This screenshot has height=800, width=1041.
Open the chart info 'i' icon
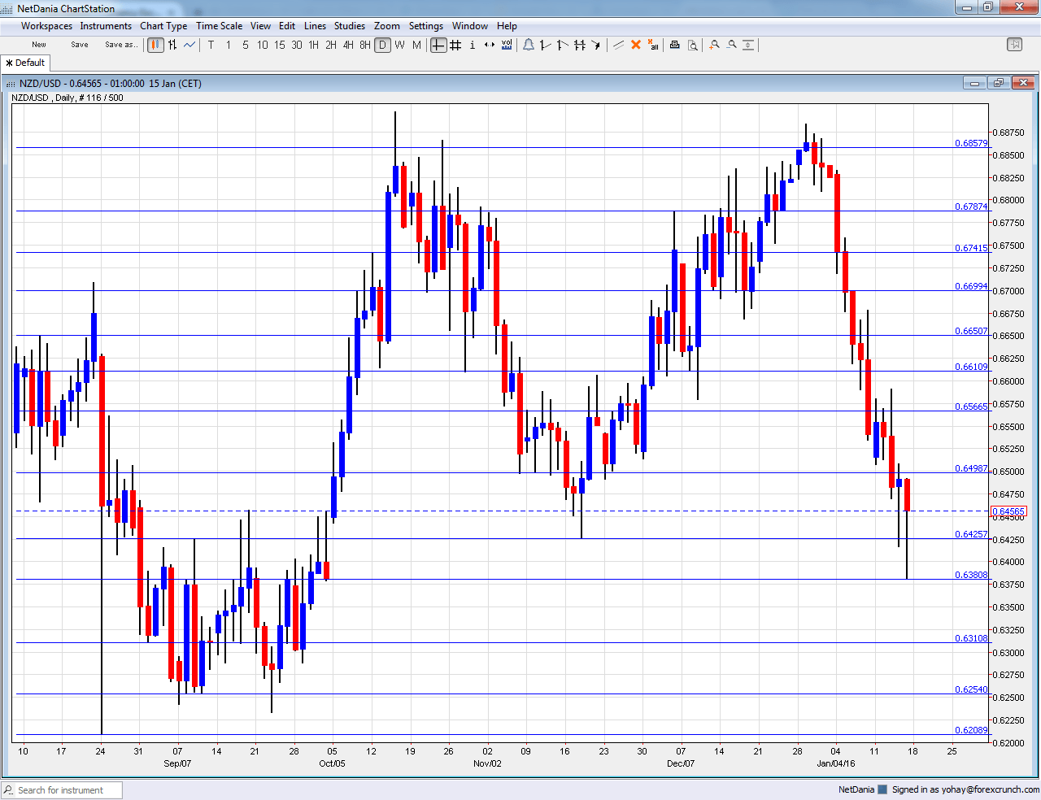coord(473,45)
